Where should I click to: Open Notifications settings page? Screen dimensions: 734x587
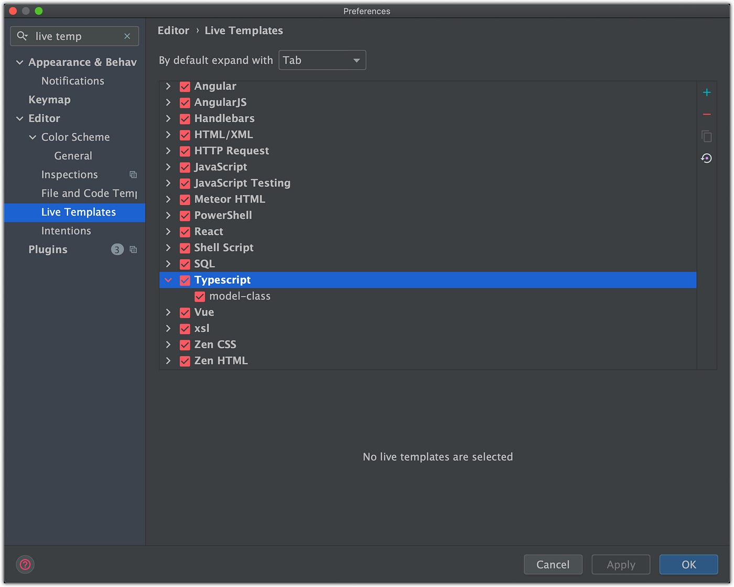(73, 81)
